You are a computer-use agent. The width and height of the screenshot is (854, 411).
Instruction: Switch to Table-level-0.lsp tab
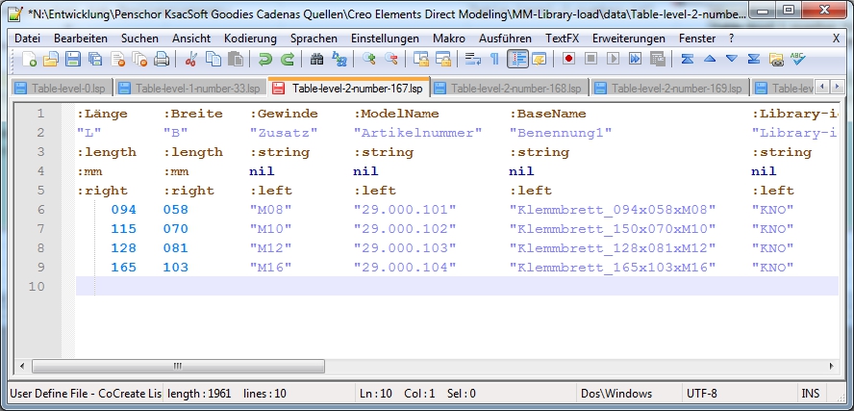click(60, 89)
